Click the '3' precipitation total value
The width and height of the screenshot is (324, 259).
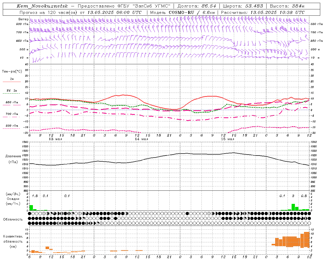pyautogui.click(x=293, y=196)
